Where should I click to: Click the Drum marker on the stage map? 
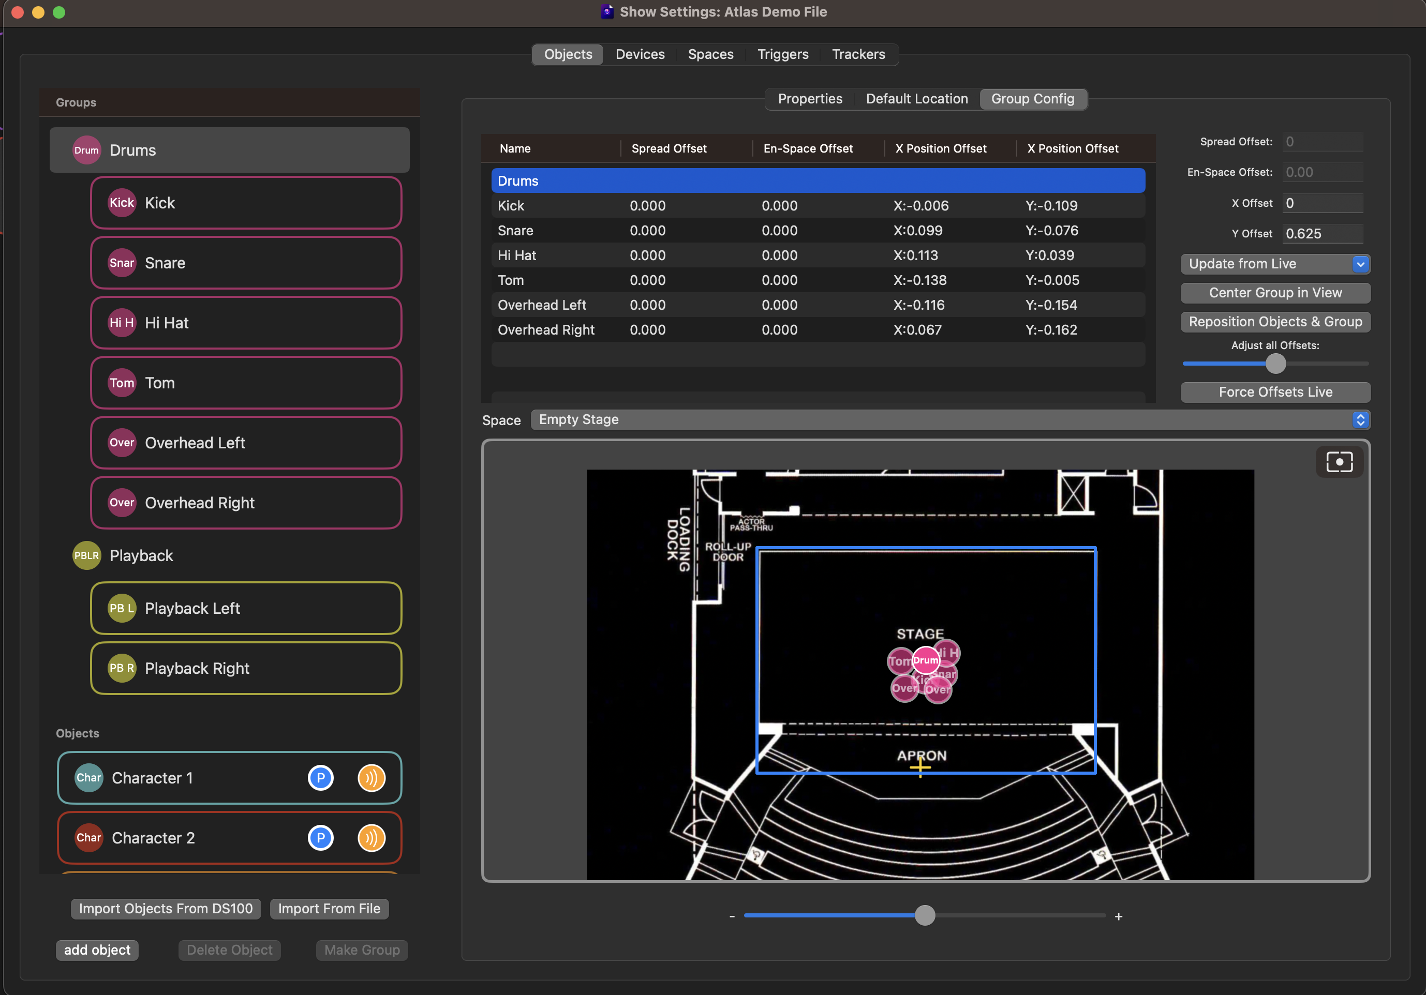click(926, 660)
